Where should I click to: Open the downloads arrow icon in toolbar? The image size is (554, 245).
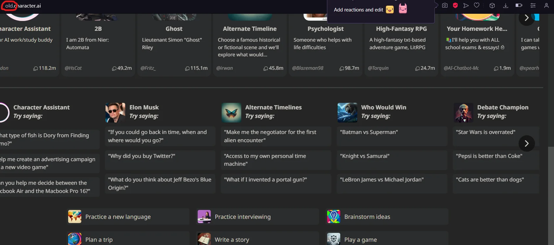(x=506, y=6)
